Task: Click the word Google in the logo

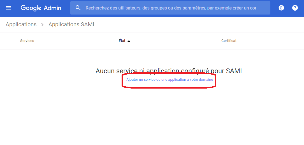Action: coord(31,8)
